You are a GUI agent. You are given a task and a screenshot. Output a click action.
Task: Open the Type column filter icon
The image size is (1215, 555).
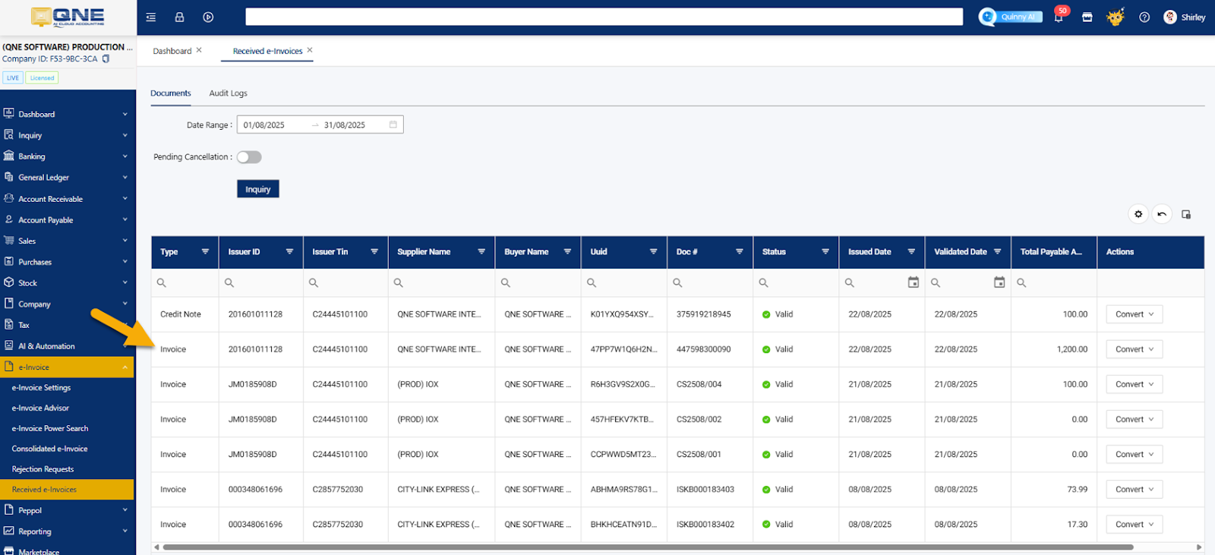205,251
